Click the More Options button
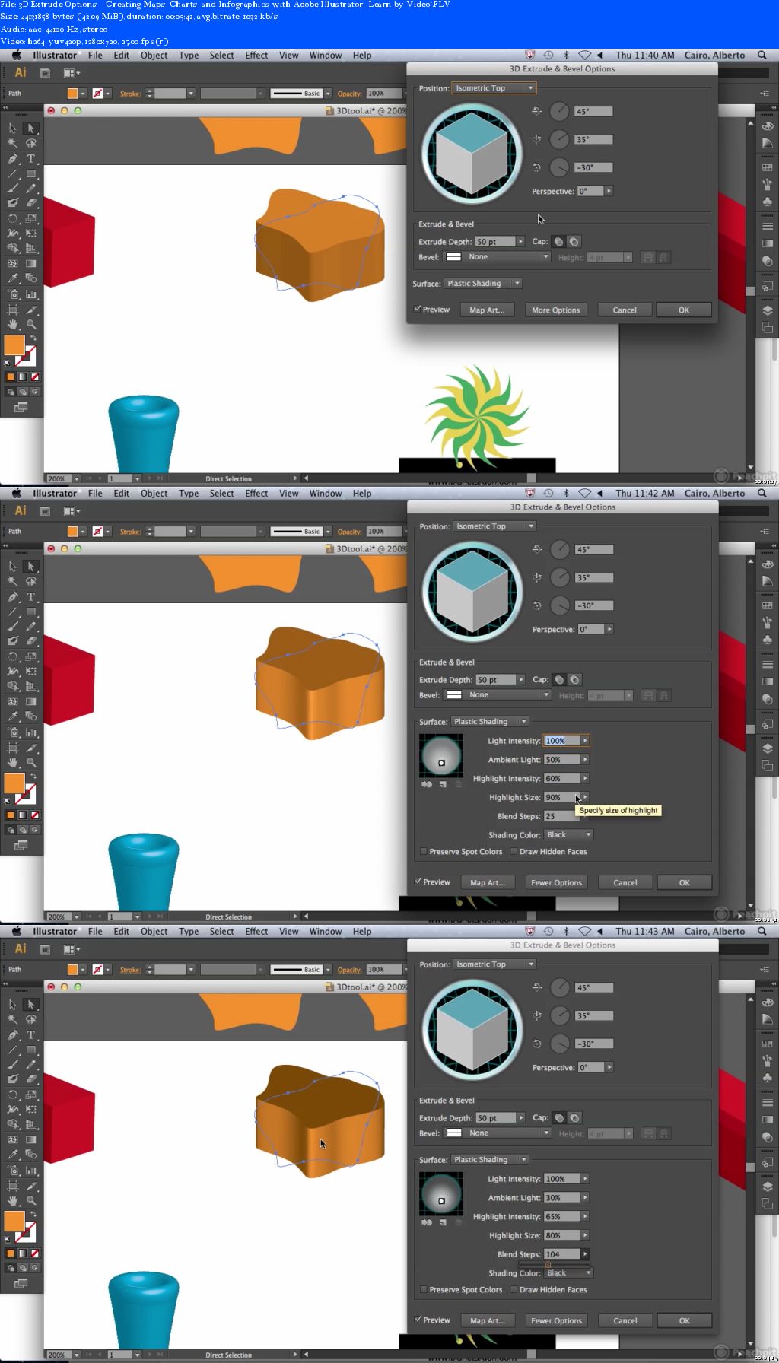 [x=556, y=310]
